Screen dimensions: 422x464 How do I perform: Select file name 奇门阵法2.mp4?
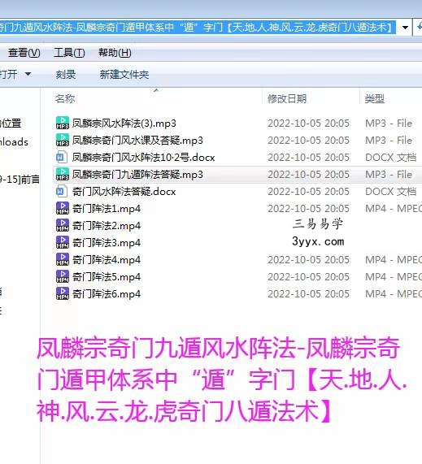107,225
